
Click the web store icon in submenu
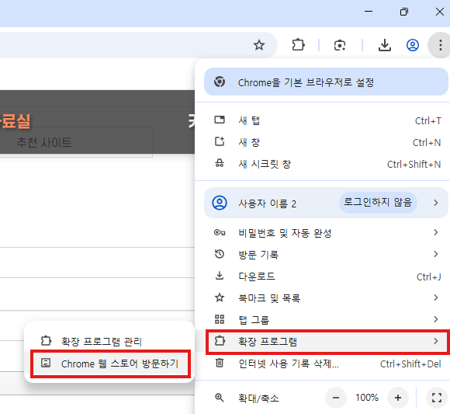pos(46,363)
